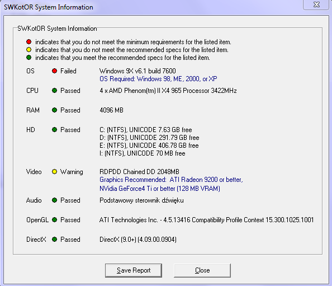Click the 'Passed' status text for DirectX

70,240
